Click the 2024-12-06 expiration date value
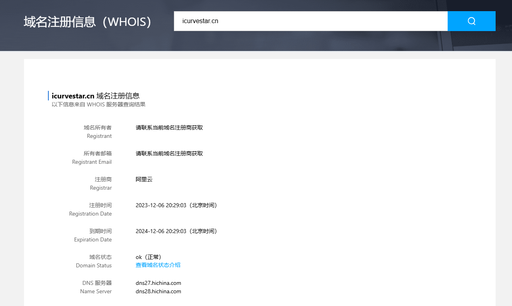 pos(176,231)
